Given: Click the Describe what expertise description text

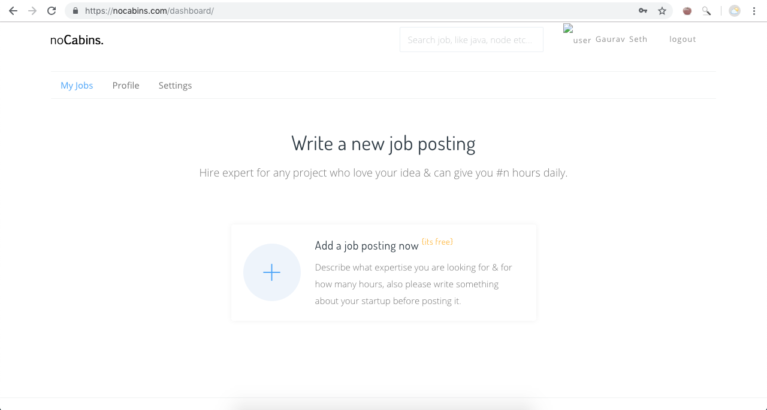Looking at the screenshot, I should 413,284.
